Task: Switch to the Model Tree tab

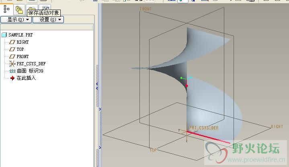Action: click(x=6, y=8)
